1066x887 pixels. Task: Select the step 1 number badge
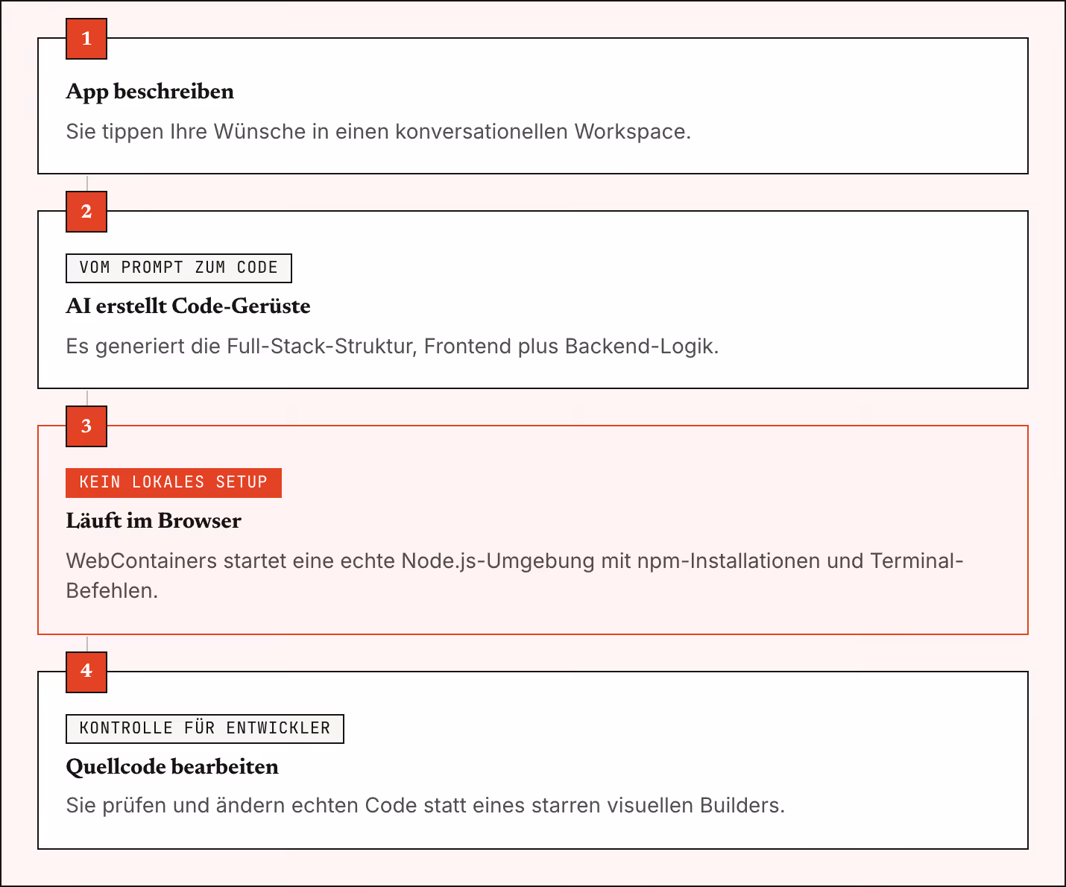click(x=86, y=39)
